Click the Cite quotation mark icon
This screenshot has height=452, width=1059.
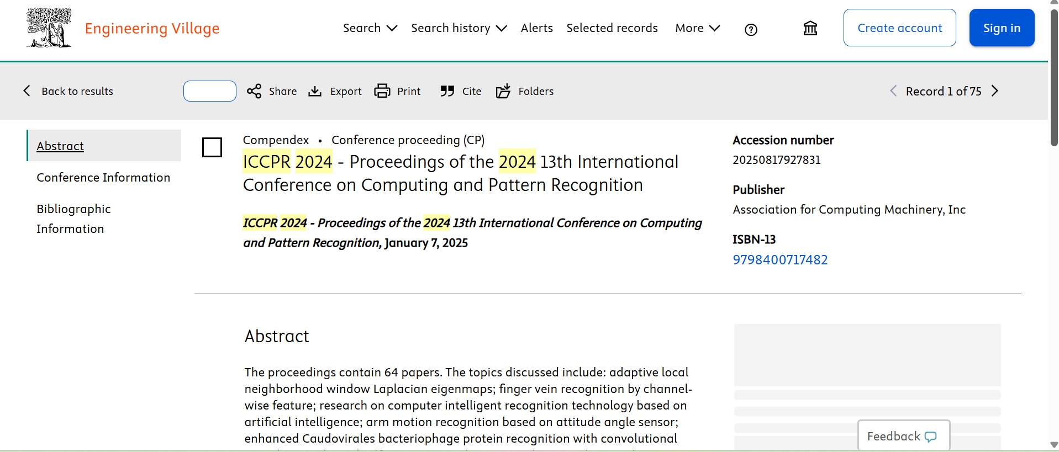tap(447, 91)
